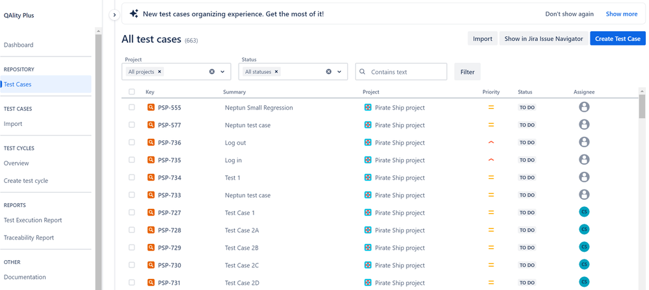This screenshot has width=649, height=290.
Task: Click the PSP-555 test case type icon
Action: 151,108
